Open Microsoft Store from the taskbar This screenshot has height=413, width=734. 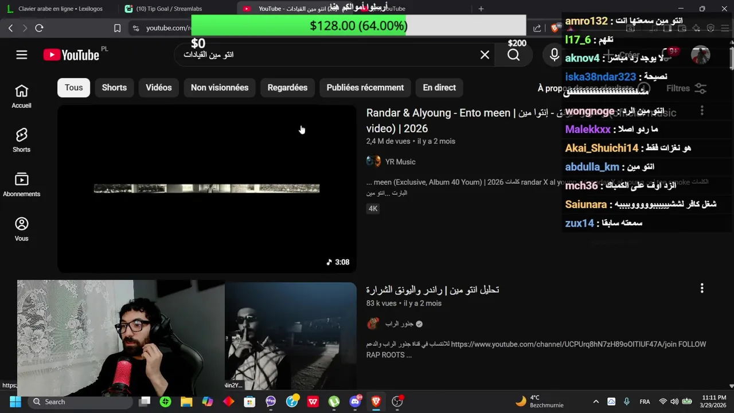249,402
